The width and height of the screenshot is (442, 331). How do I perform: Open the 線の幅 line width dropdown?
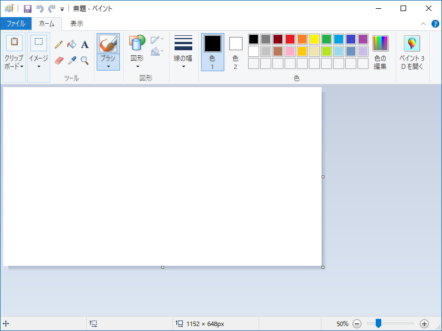click(183, 52)
